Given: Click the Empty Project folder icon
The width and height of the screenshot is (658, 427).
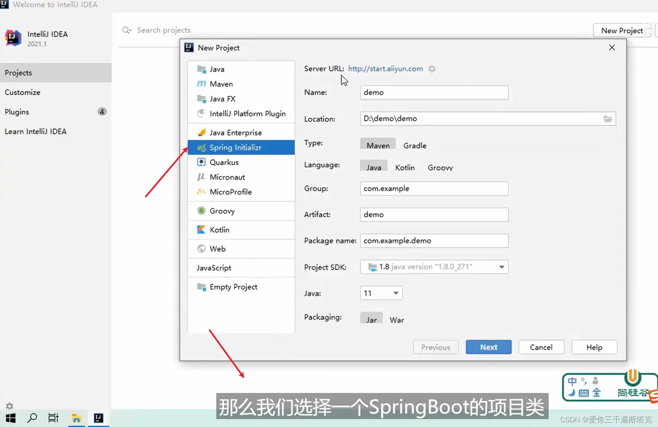Looking at the screenshot, I should pyautogui.click(x=202, y=287).
